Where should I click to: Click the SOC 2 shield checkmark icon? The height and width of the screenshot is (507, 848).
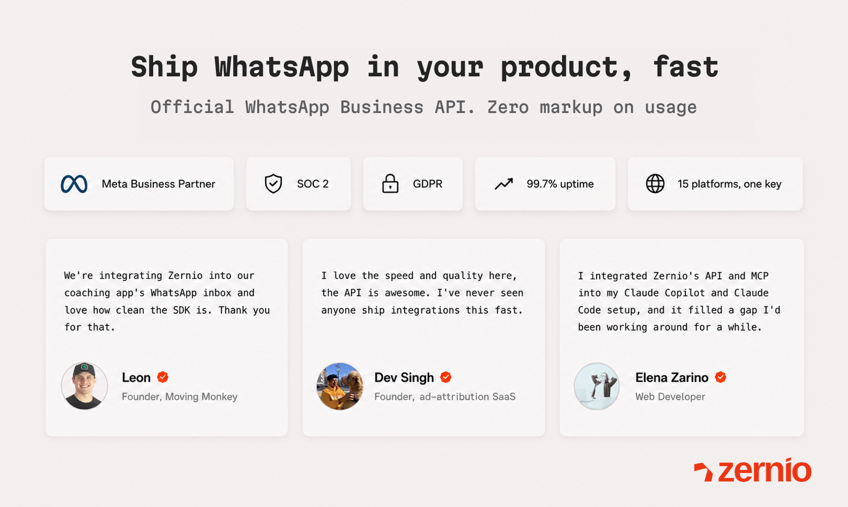point(273,184)
